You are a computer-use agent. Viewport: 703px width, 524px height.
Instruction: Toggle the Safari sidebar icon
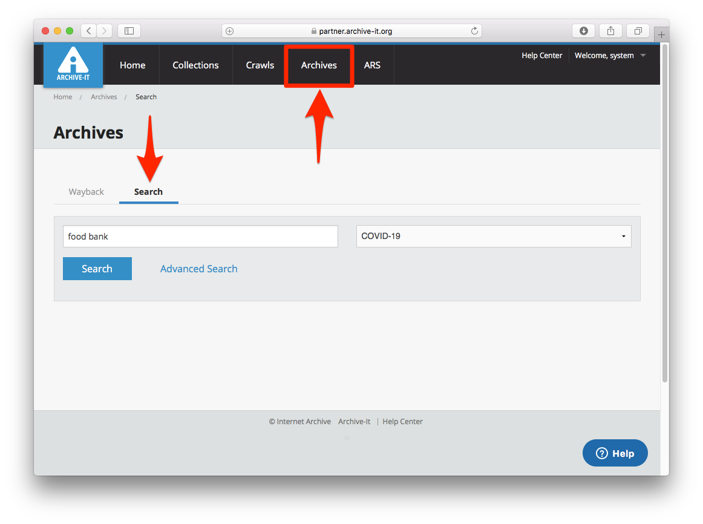point(129,31)
